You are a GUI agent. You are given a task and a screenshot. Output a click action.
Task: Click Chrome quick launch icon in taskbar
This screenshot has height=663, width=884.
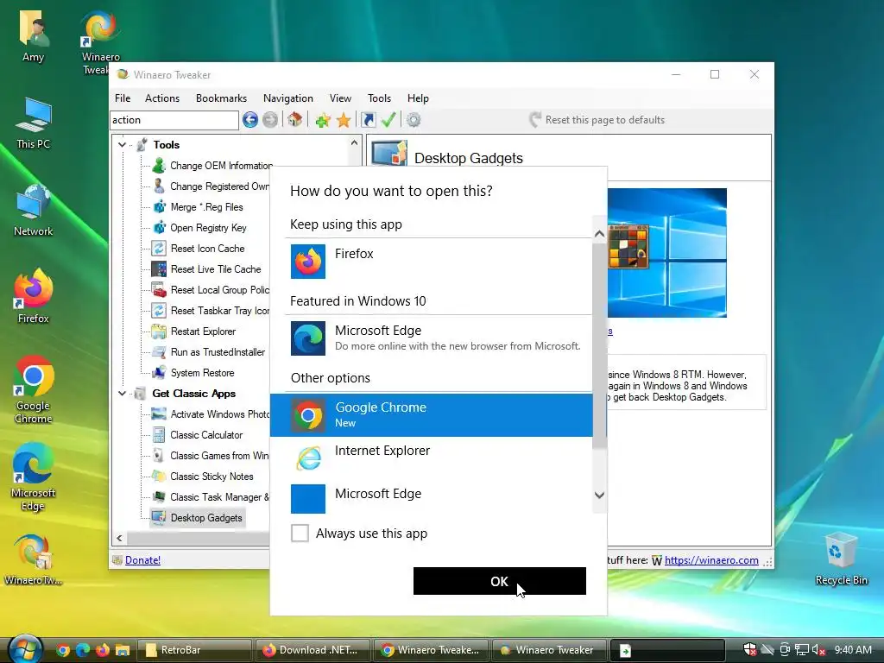pos(63,650)
